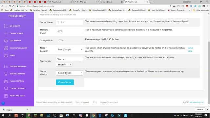Expand me.jpg download options chevron
The width and height of the screenshot is (210, 118).
tap(27, 110)
